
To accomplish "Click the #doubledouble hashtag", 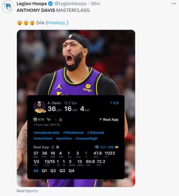I will (x=46, y=133).
